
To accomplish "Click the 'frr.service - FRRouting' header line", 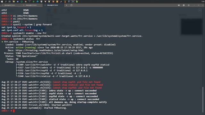I will pos(18,42).
